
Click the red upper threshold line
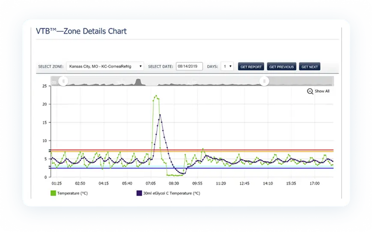[x=257, y=150]
